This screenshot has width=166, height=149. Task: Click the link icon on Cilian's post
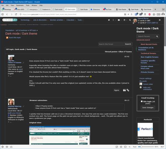(x=128, y=90)
